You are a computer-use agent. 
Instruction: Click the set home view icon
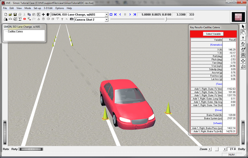click(x=243, y=50)
